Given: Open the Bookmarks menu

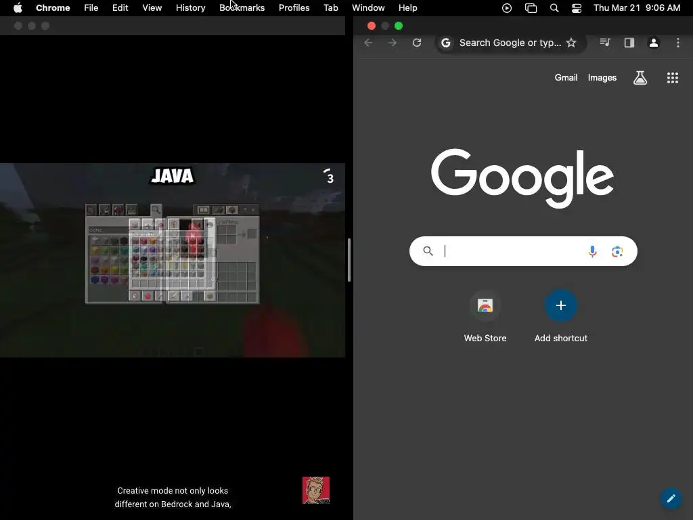Looking at the screenshot, I should tap(242, 8).
